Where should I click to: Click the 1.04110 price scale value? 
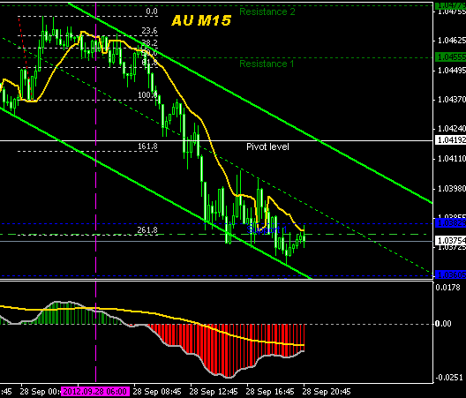[452, 159]
